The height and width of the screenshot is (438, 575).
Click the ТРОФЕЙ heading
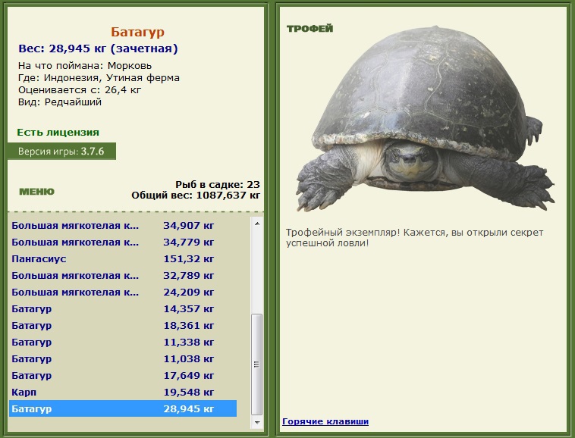pyautogui.click(x=309, y=29)
